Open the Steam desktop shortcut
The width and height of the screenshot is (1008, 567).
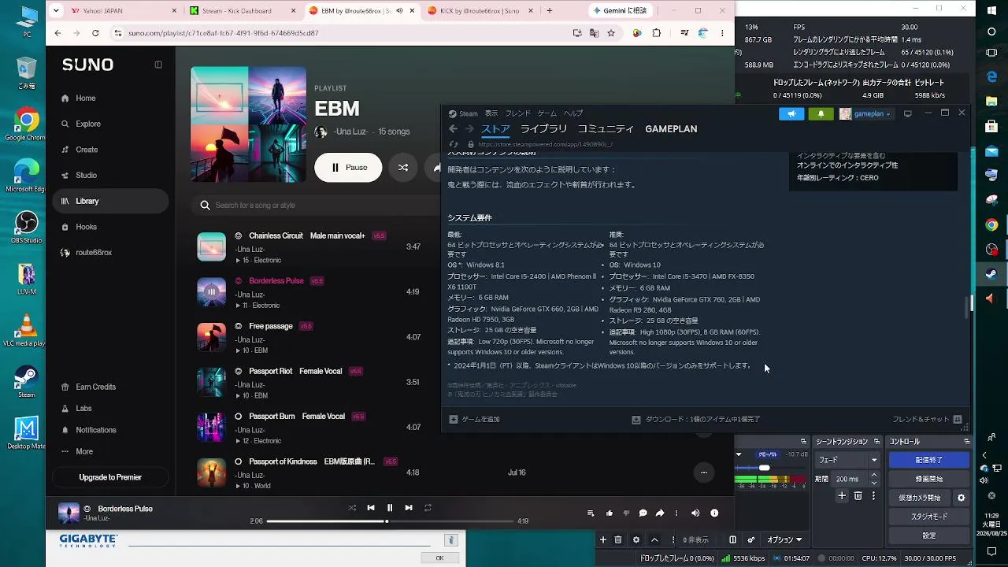[x=27, y=382]
